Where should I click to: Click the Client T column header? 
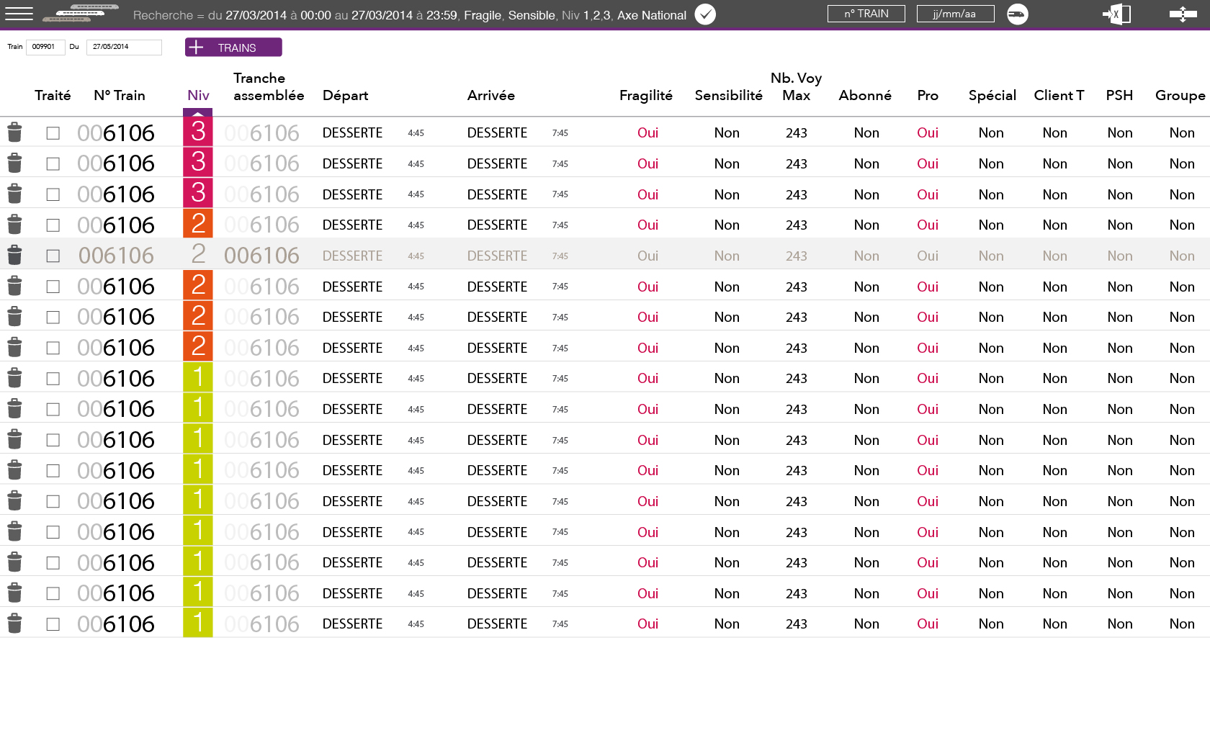coord(1059,95)
